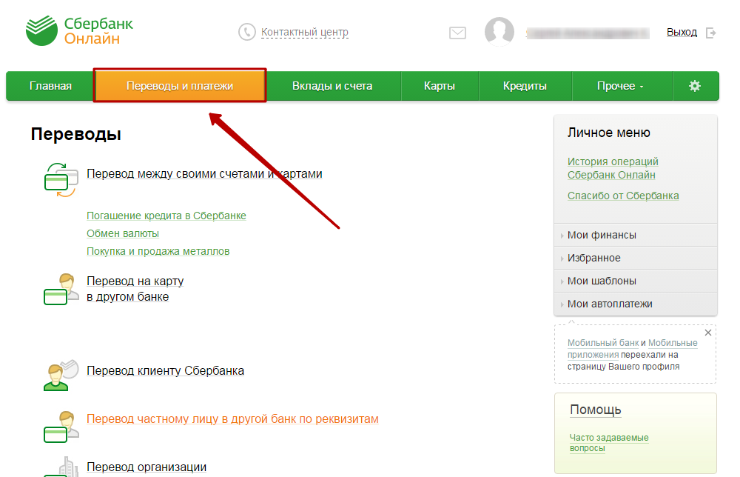Open the Помощь heading link

(595, 410)
